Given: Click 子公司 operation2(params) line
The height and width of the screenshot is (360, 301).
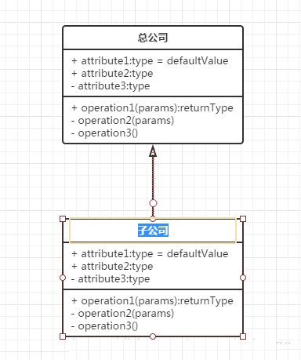Looking at the screenshot, I should point(123,314).
